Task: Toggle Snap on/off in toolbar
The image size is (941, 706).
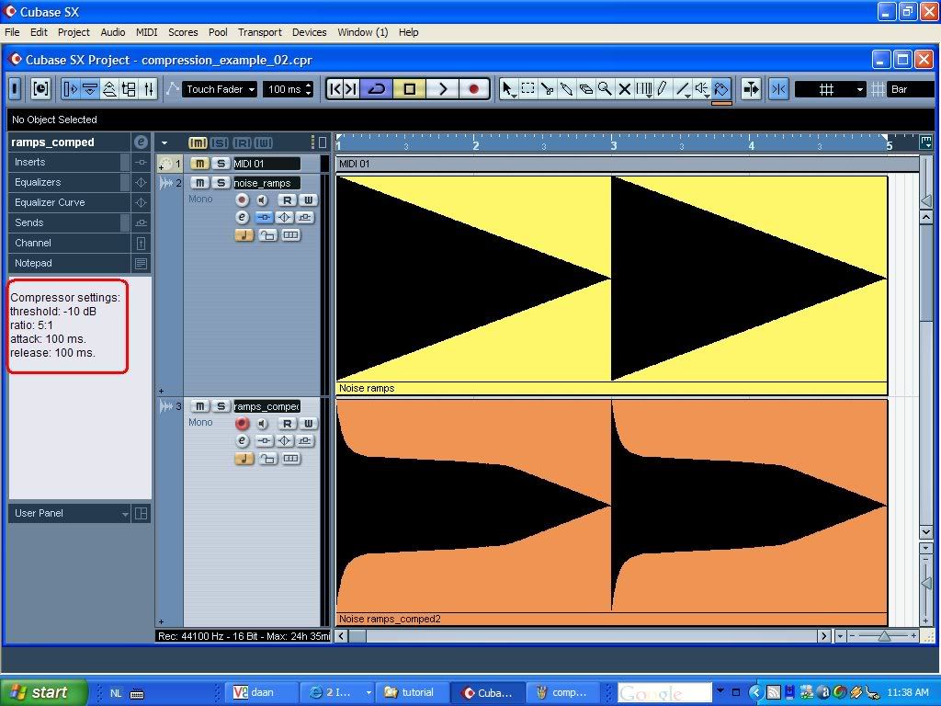Action: click(x=778, y=89)
